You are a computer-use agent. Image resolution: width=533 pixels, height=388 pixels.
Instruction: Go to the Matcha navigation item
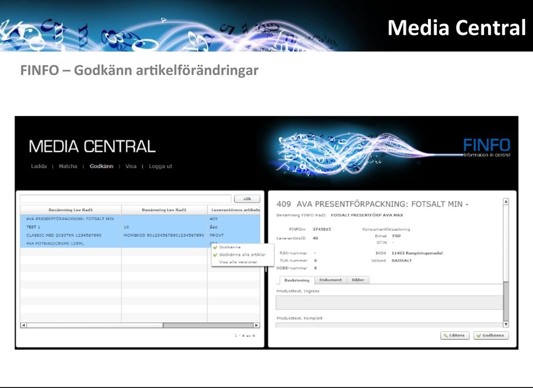click(68, 166)
